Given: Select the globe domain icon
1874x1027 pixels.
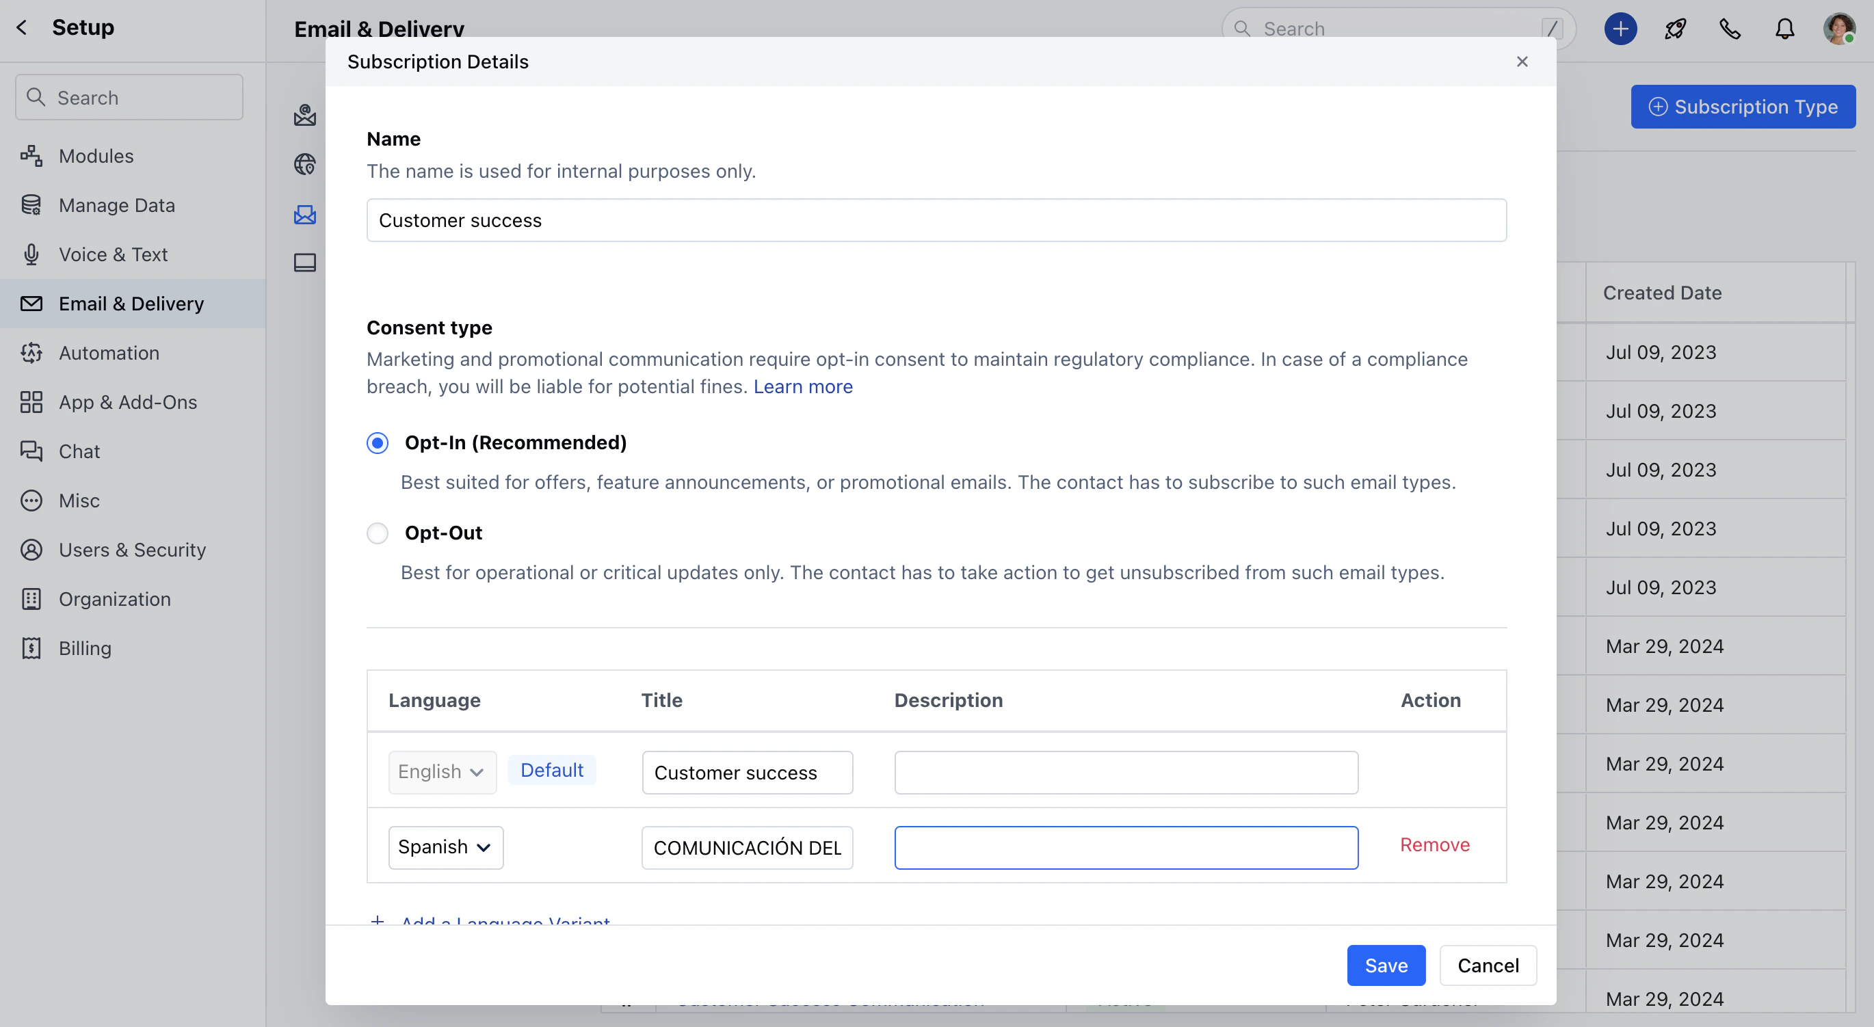Looking at the screenshot, I should [x=305, y=164].
